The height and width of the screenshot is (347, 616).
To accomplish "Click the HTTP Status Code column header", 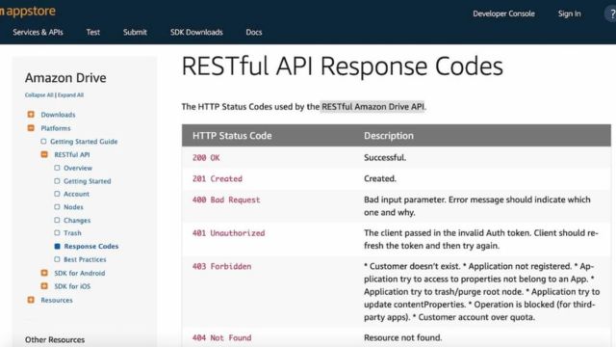I will [x=232, y=136].
